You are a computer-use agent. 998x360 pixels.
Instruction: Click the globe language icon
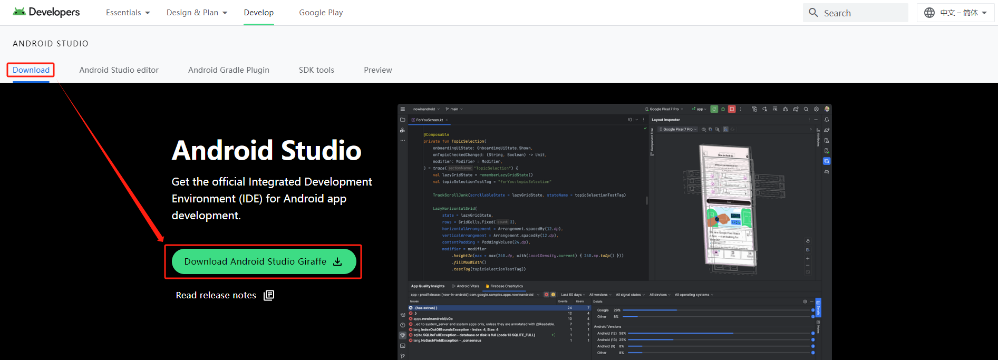pos(929,13)
